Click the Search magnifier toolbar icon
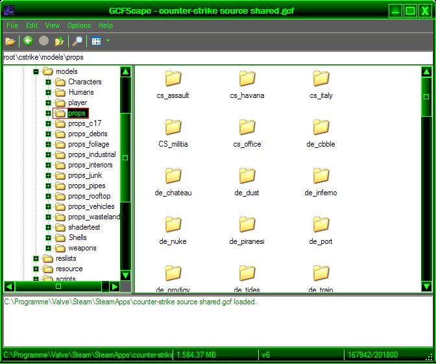The image size is (436, 364). point(78,41)
